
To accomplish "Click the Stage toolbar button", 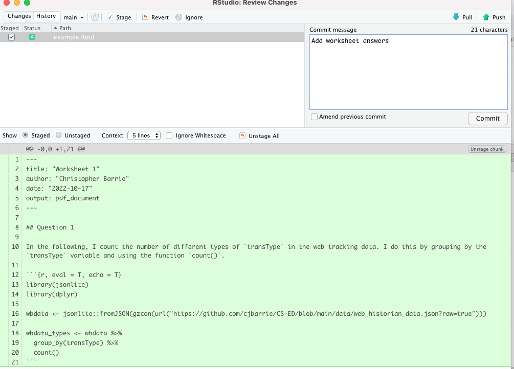I will click(x=119, y=17).
